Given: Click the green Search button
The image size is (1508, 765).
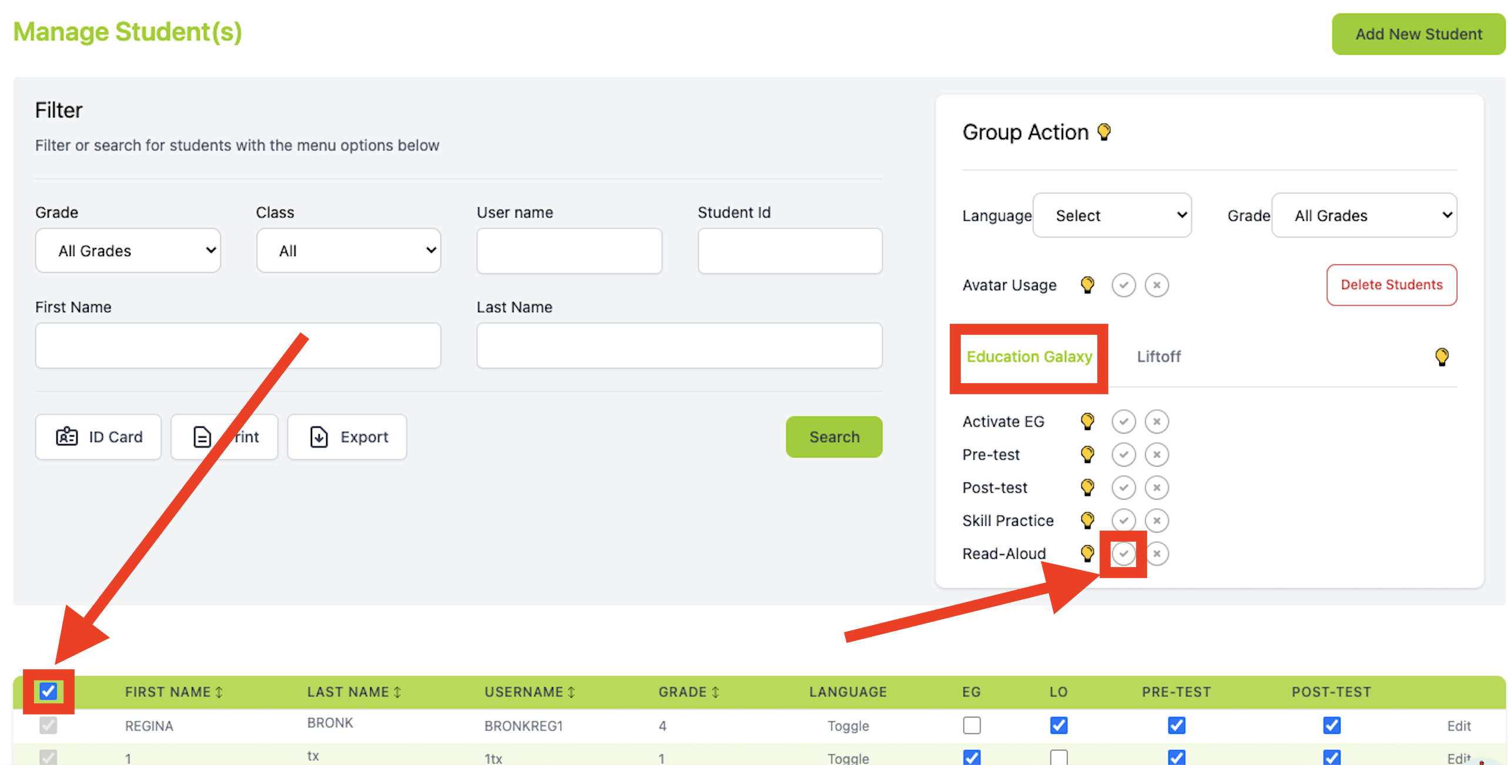Looking at the screenshot, I should point(834,437).
